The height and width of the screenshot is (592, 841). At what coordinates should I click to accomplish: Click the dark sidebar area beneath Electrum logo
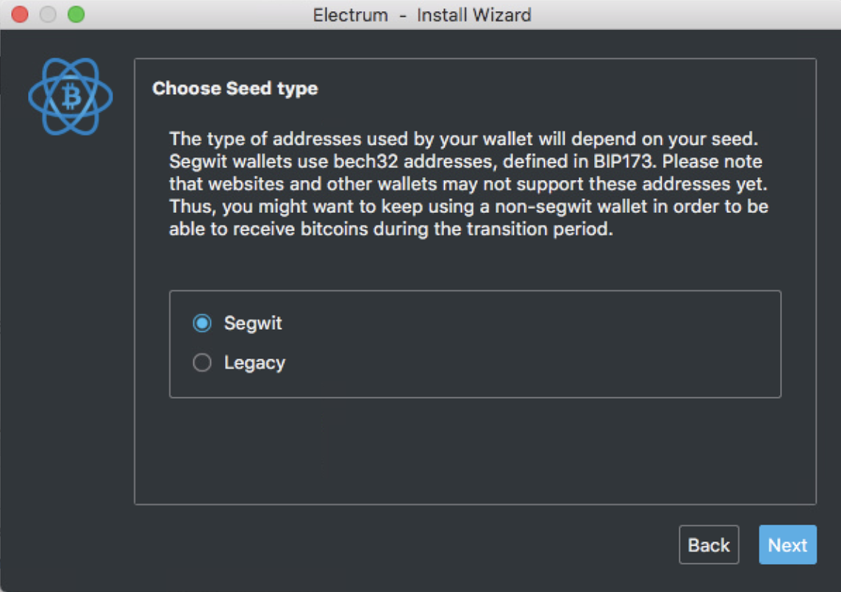point(67,348)
